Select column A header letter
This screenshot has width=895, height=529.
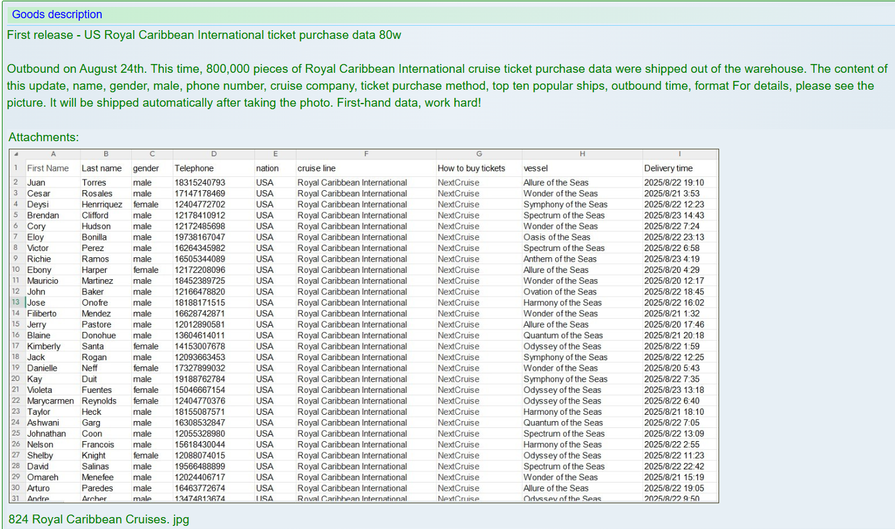point(53,154)
